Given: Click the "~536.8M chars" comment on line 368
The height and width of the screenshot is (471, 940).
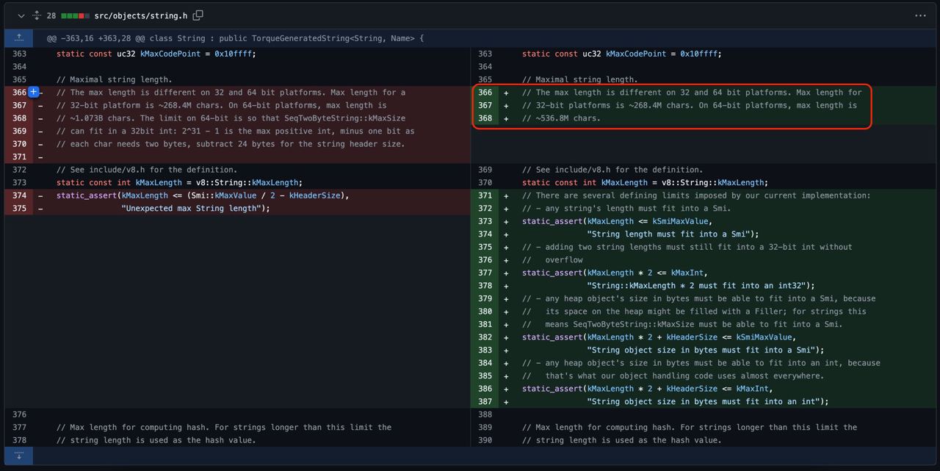Looking at the screenshot, I should point(561,118).
